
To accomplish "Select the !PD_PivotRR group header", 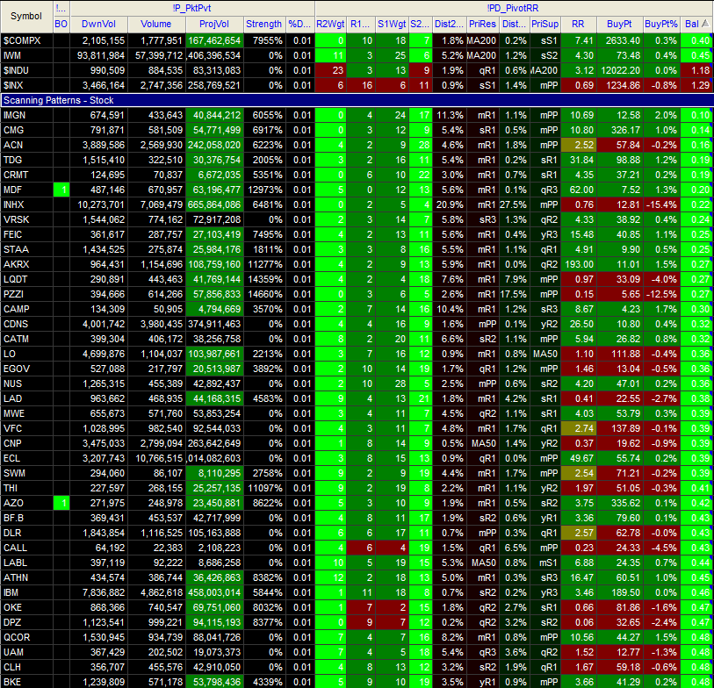I will pyautogui.click(x=513, y=9).
